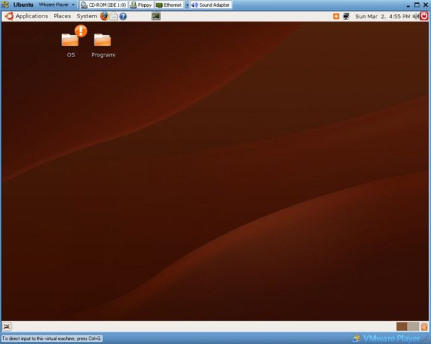Click the orange update notifier icon
The height and width of the screenshot is (344, 431).
click(x=336, y=16)
